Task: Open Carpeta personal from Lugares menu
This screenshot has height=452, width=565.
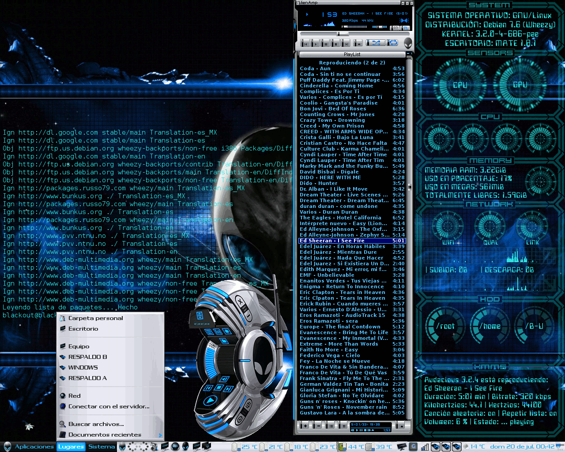Action: (x=111, y=318)
